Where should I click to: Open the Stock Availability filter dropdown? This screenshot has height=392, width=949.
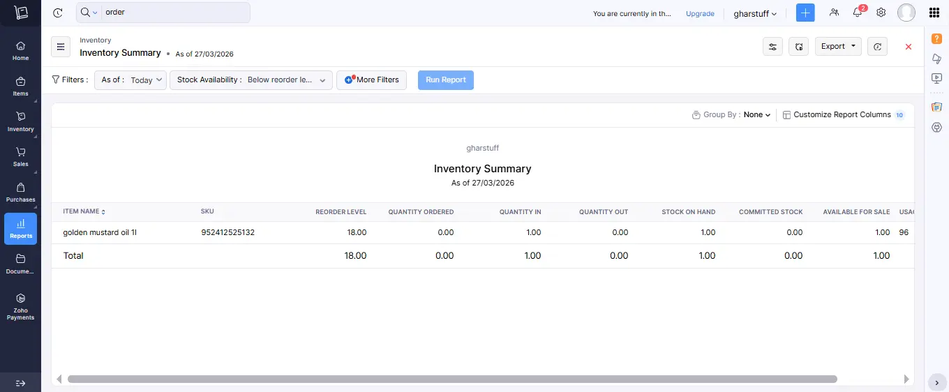pyautogui.click(x=251, y=80)
